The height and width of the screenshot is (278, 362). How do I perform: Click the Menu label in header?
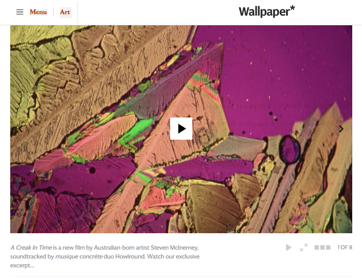click(38, 12)
